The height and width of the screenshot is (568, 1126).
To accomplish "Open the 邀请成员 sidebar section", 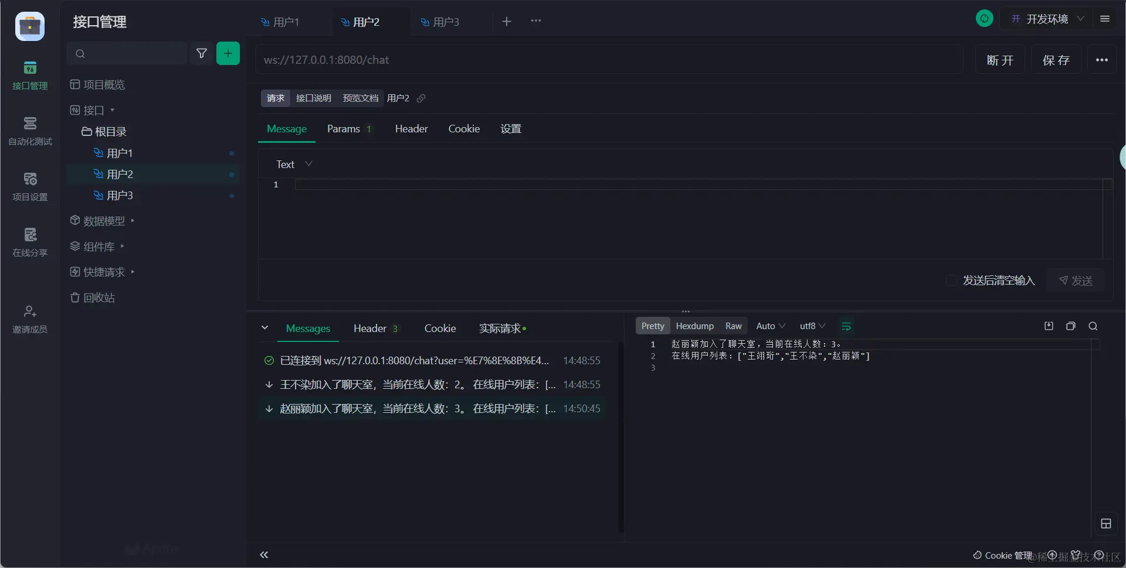I will click(30, 319).
